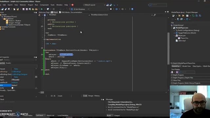Open the Refactor menu
This screenshot has width=210, height=118.
click(23, 5)
